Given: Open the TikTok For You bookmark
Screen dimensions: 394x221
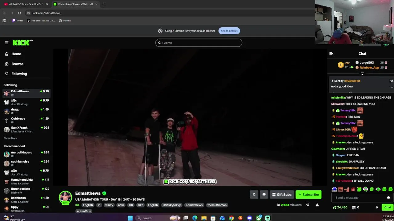Looking at the screenshot, I should [x=41, y=21].
